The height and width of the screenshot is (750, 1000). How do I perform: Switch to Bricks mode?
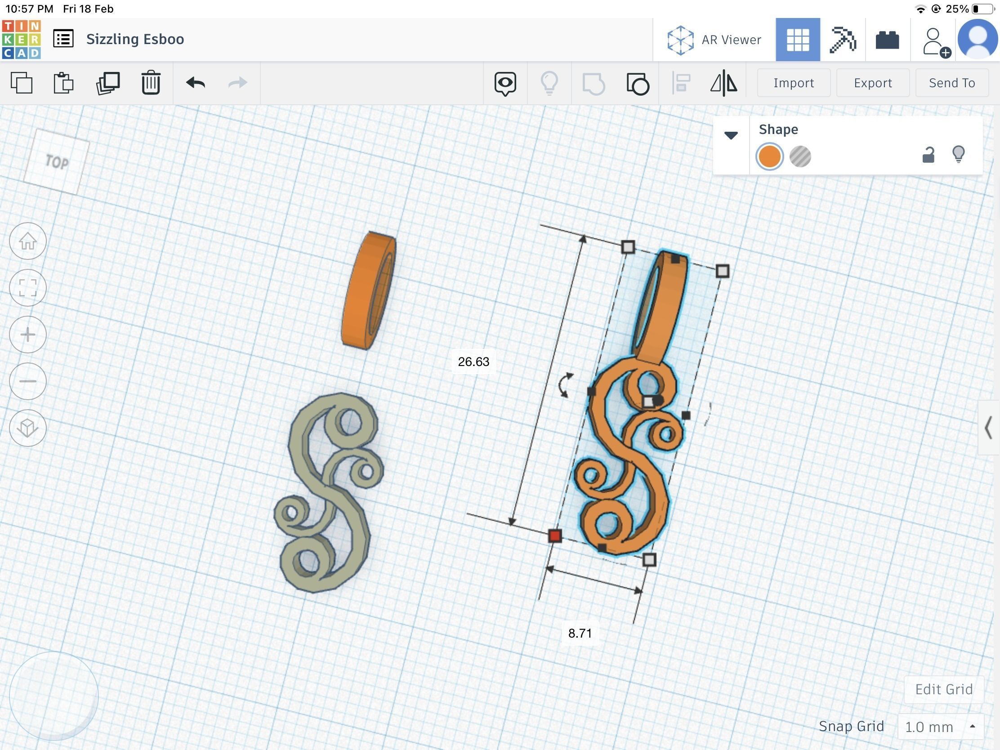point(888,40)
